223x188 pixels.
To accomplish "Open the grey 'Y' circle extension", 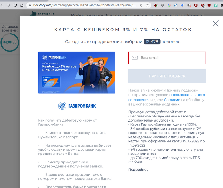I will [189, 5].
